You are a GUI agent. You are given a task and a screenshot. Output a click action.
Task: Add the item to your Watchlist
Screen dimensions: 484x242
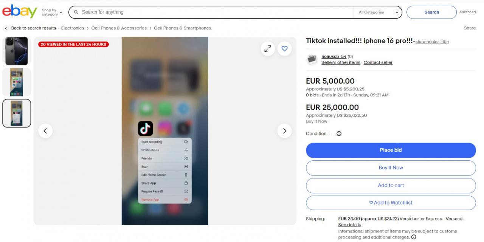point(391,203)
